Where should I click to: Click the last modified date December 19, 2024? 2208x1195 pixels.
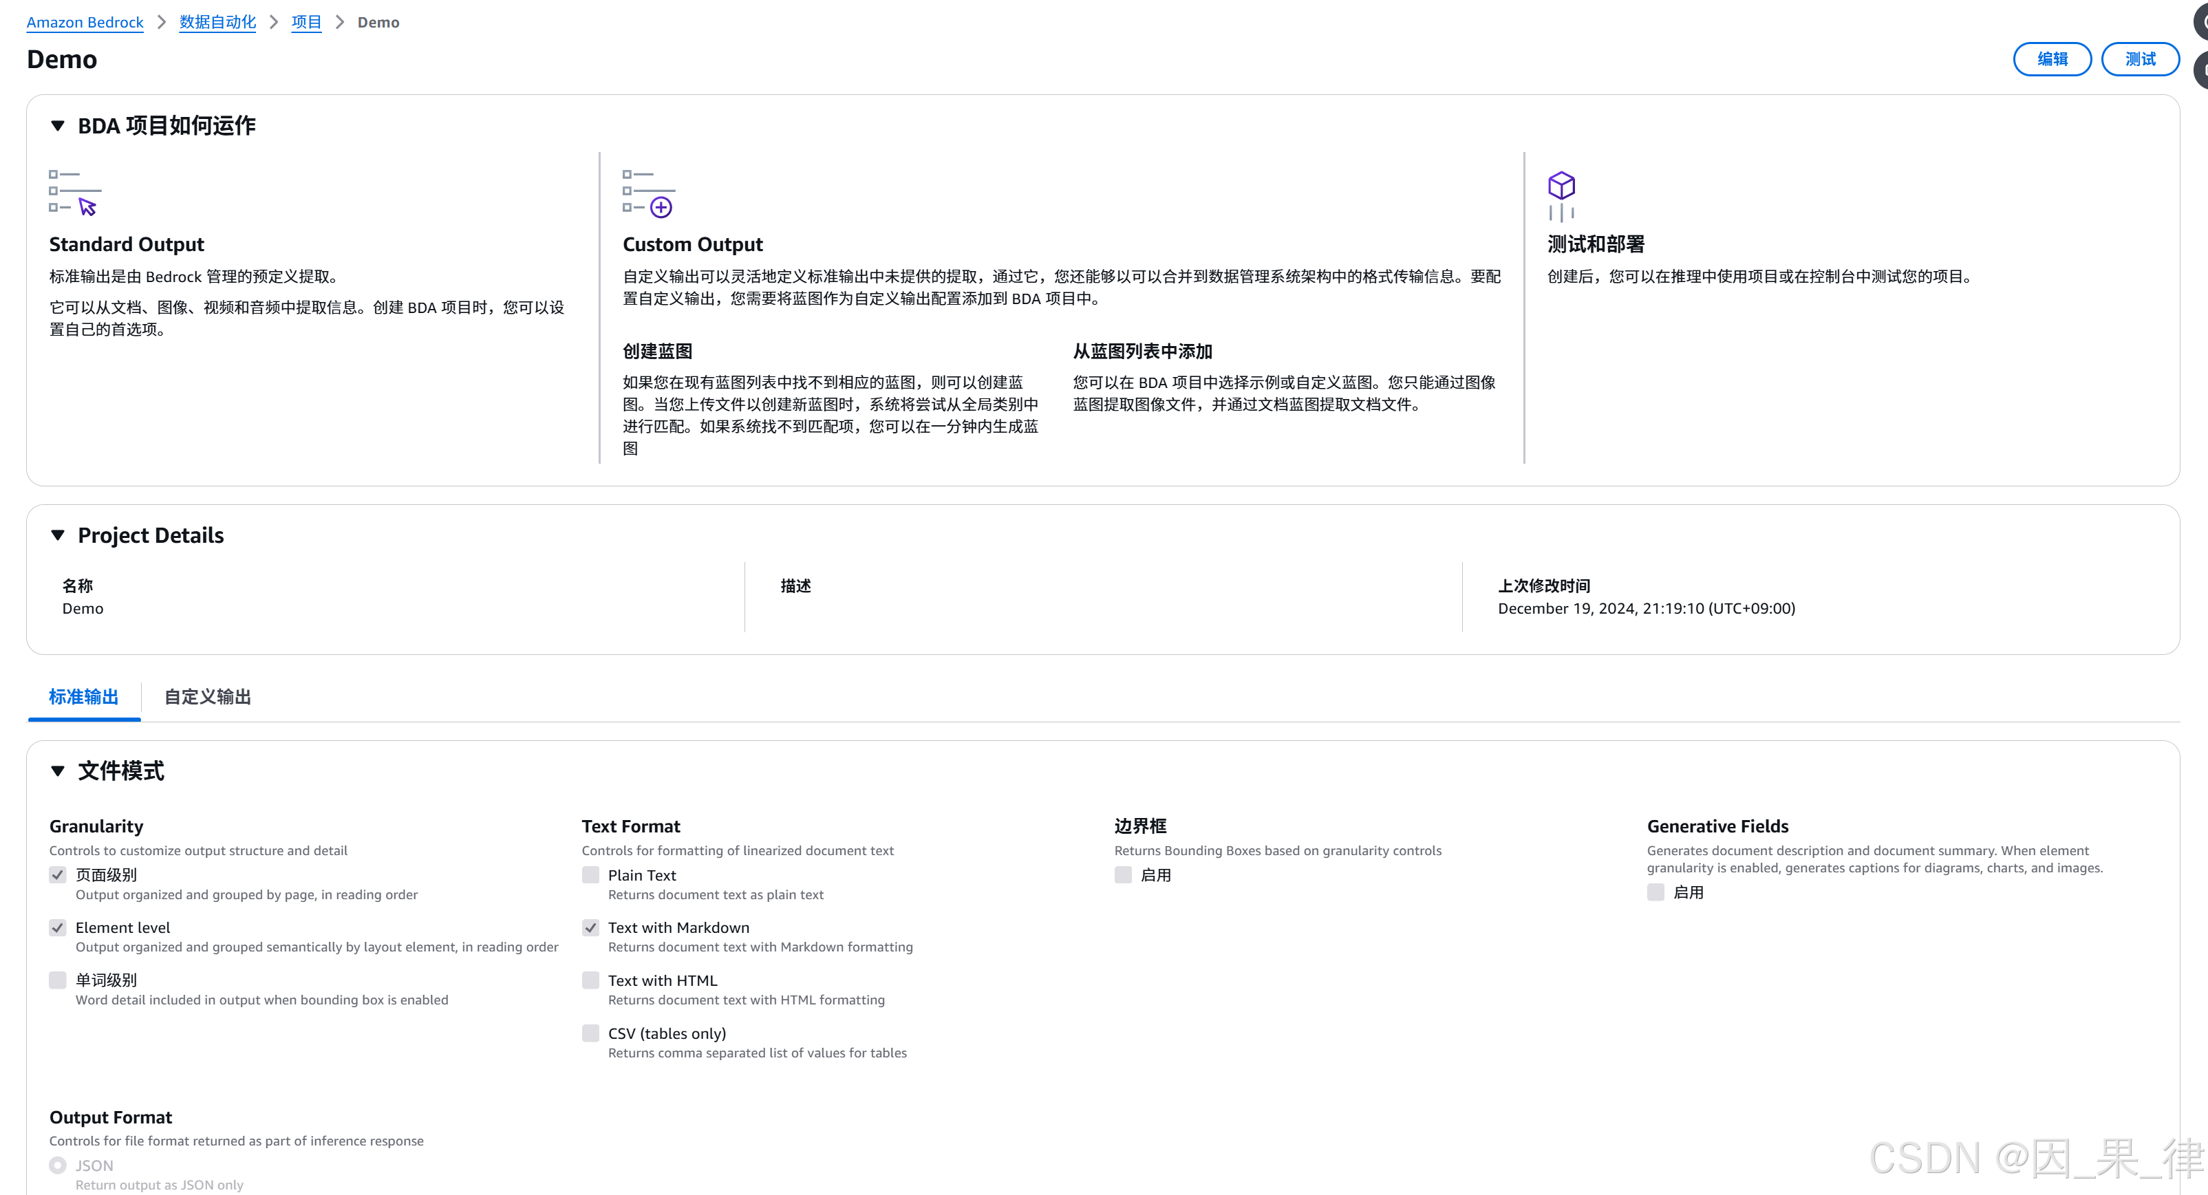point(1647,609)
